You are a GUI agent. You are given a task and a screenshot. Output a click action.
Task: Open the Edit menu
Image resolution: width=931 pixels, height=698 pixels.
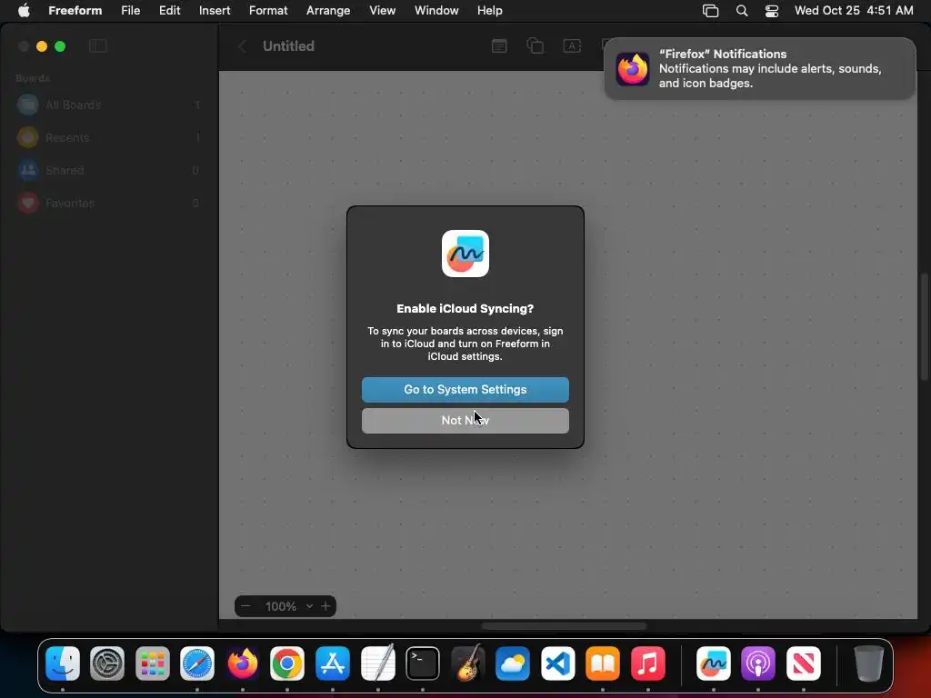tap(169, 10)
